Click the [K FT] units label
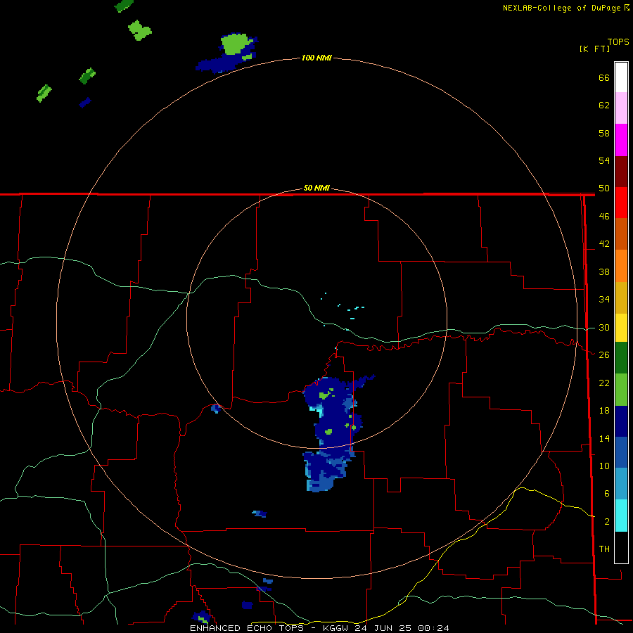Viewport: 633px width, 633px height. pyautogui.click(x=594, y=49)
